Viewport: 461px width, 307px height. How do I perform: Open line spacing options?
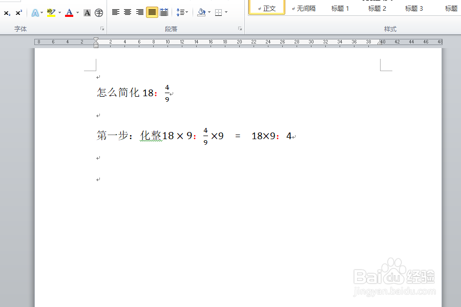pos(180,12)
